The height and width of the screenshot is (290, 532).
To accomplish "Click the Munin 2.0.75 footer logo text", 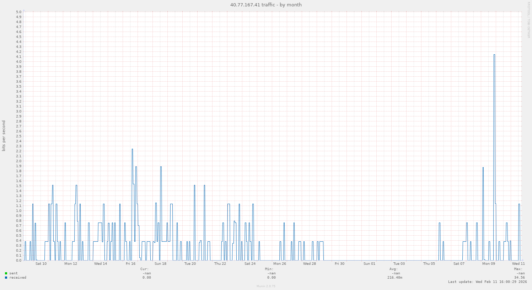I will 265,286.
